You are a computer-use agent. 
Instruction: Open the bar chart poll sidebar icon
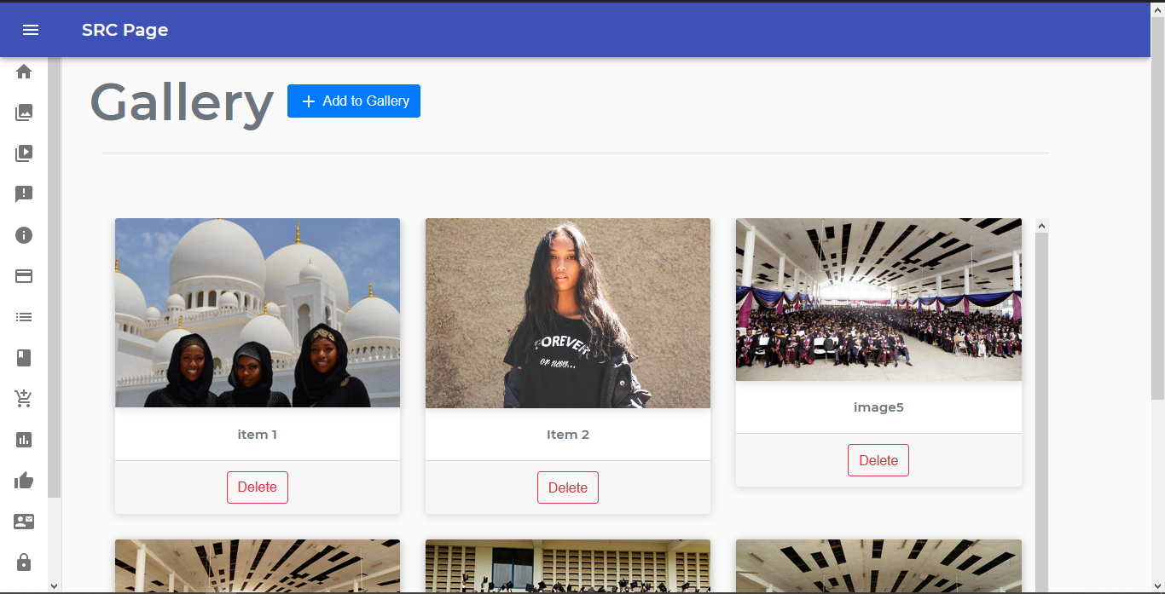24,440
